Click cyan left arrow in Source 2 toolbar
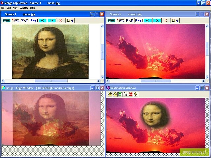 [x=148, y=20]
